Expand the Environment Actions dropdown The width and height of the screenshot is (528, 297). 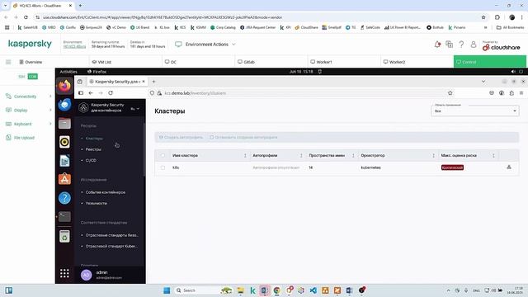click(205, 44)
